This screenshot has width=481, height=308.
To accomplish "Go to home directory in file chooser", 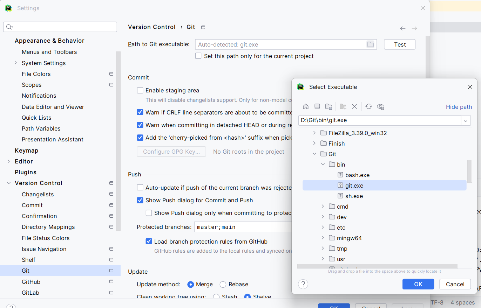I will [x=306, y=107].
